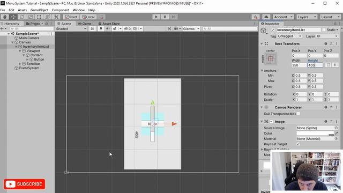Select the Rect tool
Screen dimensions: 343x193
pos(39,17)
